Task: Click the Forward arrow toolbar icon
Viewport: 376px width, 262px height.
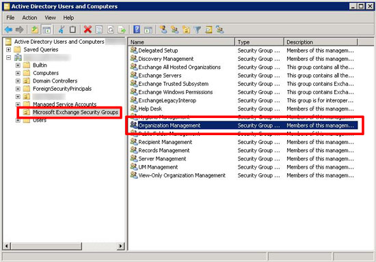Action: point(20,29)
